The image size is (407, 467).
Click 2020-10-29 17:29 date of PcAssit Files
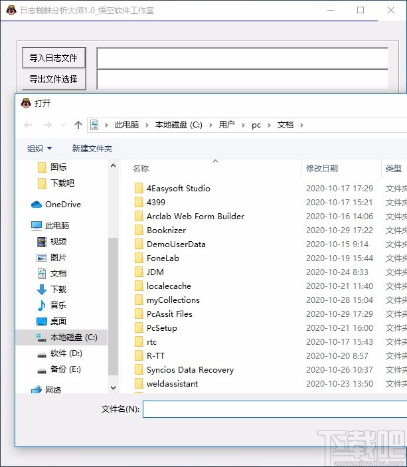(x=339, y=314)
